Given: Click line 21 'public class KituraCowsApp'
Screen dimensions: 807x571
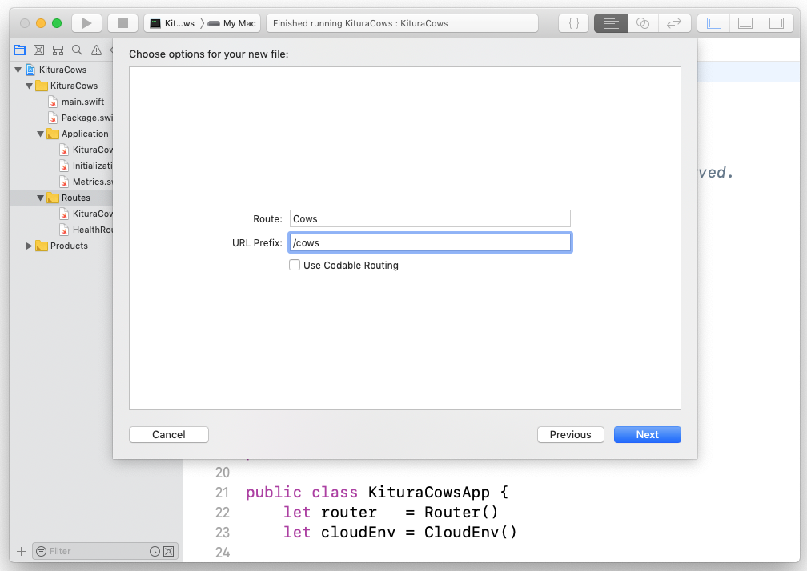Looking at the screenshot, I should [377, 492].
